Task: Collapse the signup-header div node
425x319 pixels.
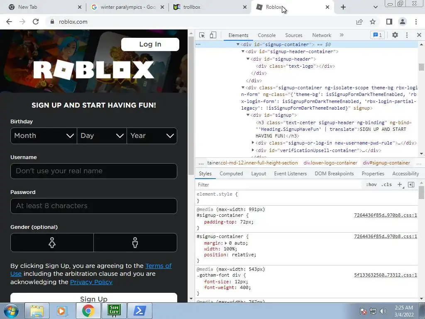Action: pyautogui.click(x=248, y=59)
